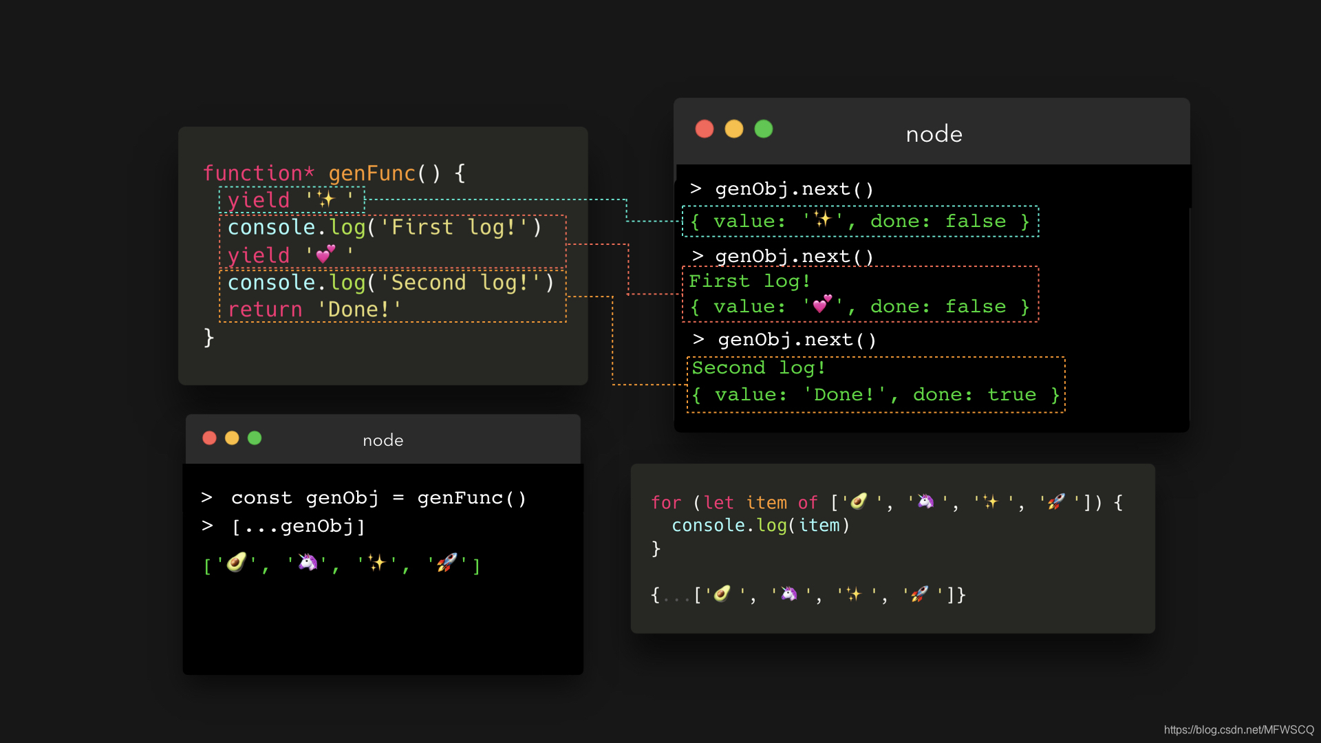The image size is (1321, 743).
Task: Click the third genObj.next() command
Action: click(785, 340)
